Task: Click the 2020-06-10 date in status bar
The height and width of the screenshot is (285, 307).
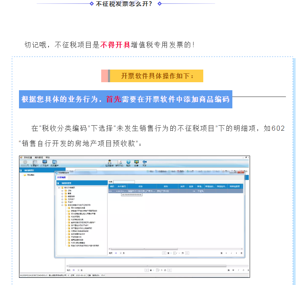Action: tap(81, 275)
